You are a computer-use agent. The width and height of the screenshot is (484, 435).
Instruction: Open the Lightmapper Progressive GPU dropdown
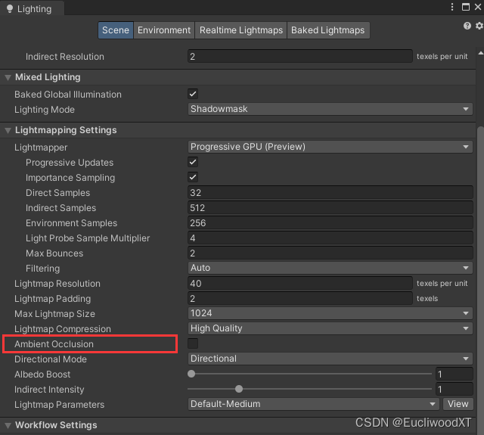(330, 147)
